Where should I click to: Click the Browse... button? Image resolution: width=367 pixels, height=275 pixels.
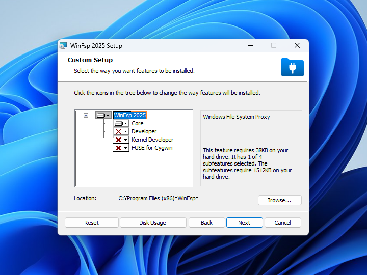click(280, 200)
